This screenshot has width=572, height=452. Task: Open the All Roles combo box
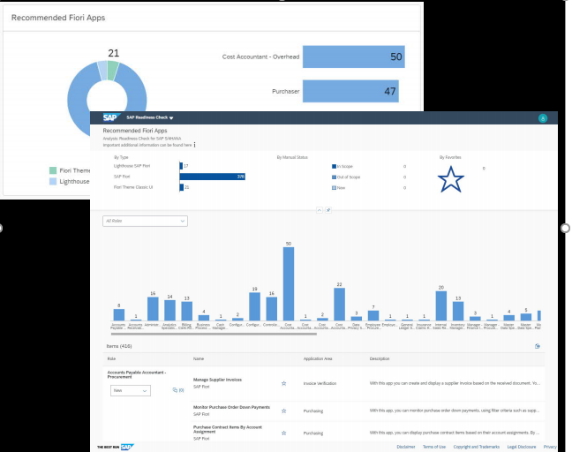coord(145,221)
